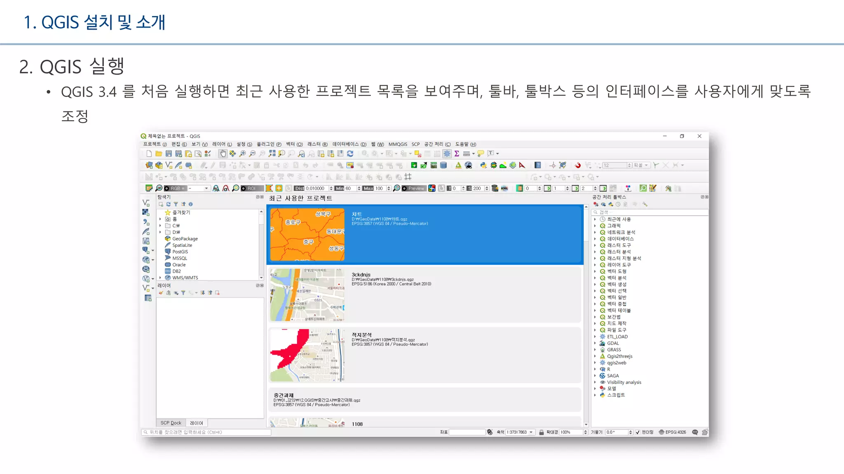Increase the SCP Dist spinner value
This screenshot has height=474, width=844.
pyautogui.click(x=331, y=187)
